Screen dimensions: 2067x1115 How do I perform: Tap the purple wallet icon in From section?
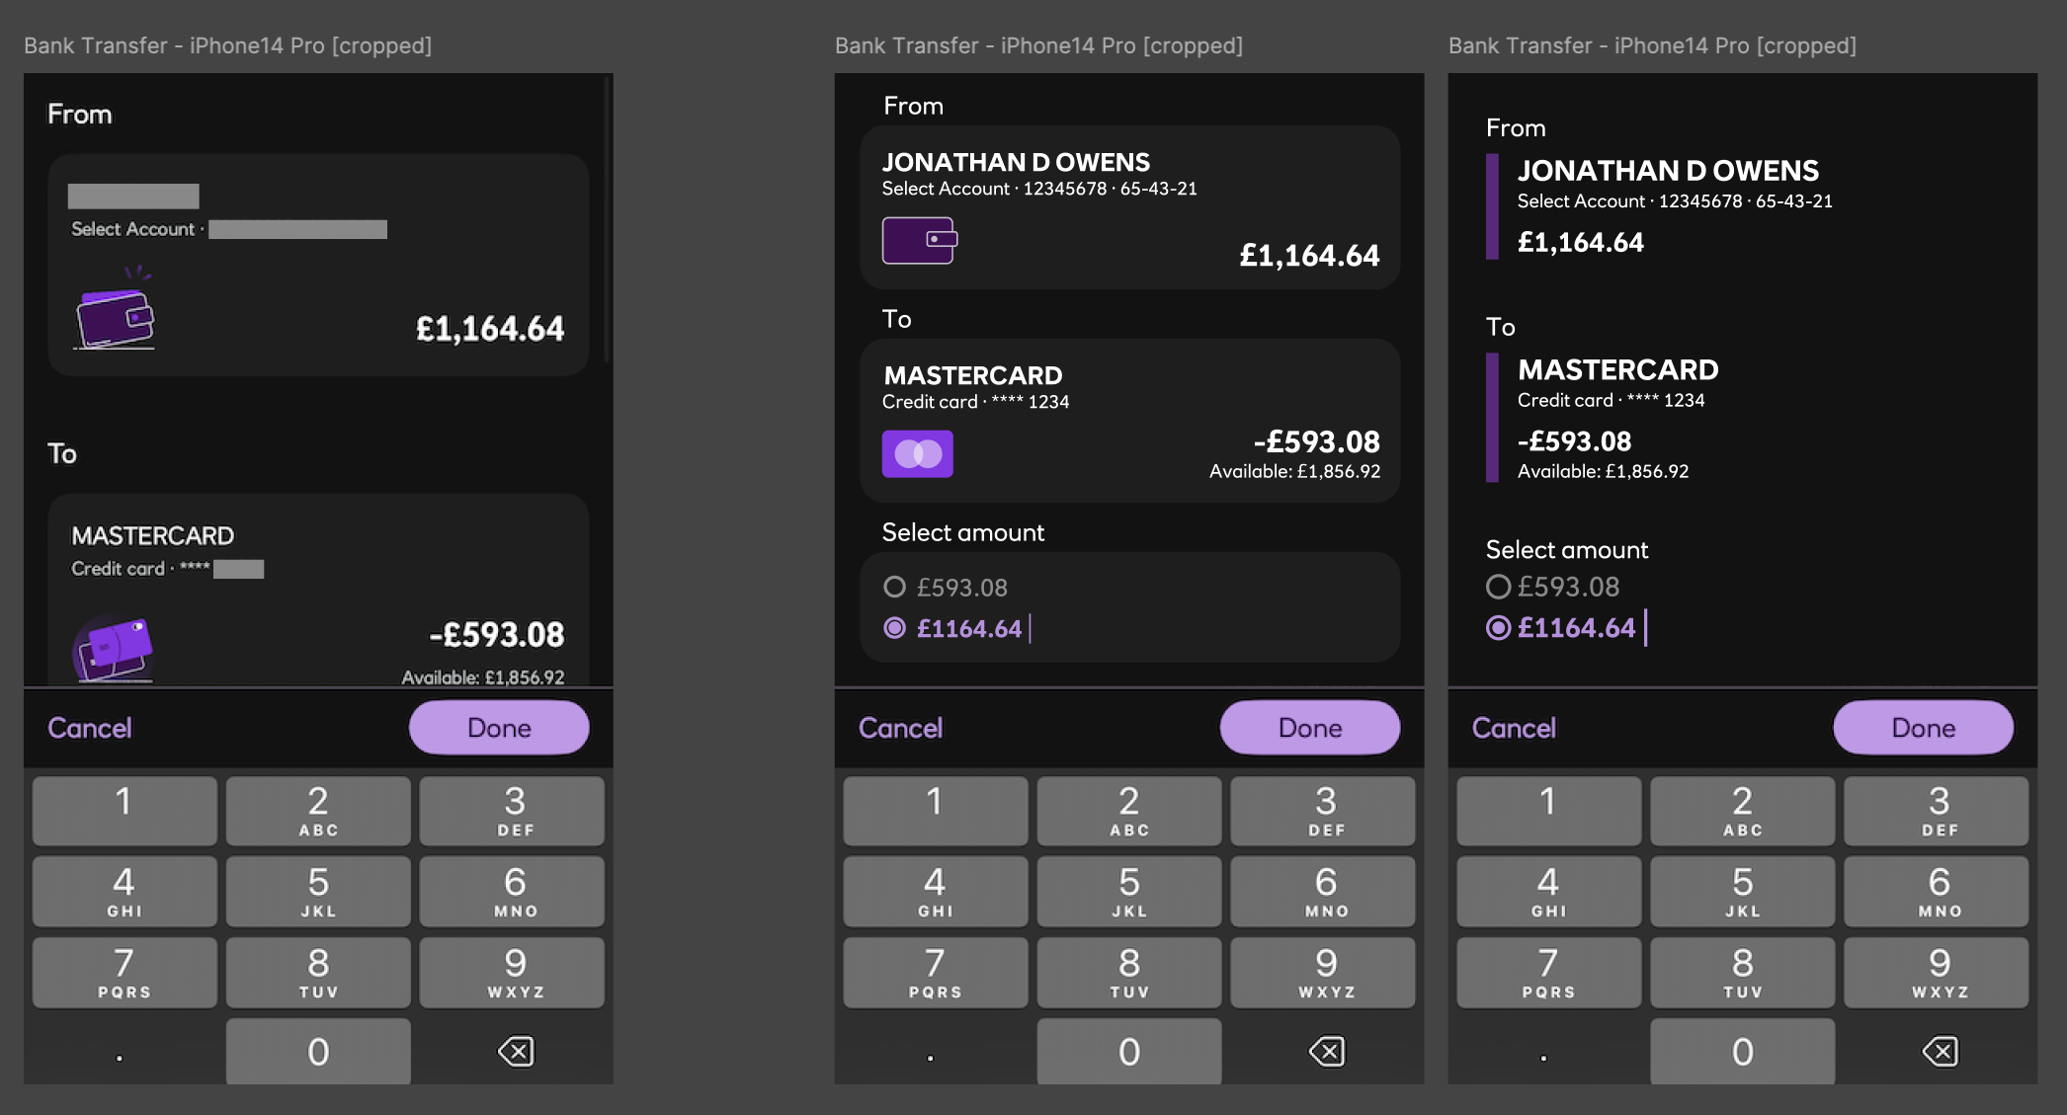tap(917, 240)
